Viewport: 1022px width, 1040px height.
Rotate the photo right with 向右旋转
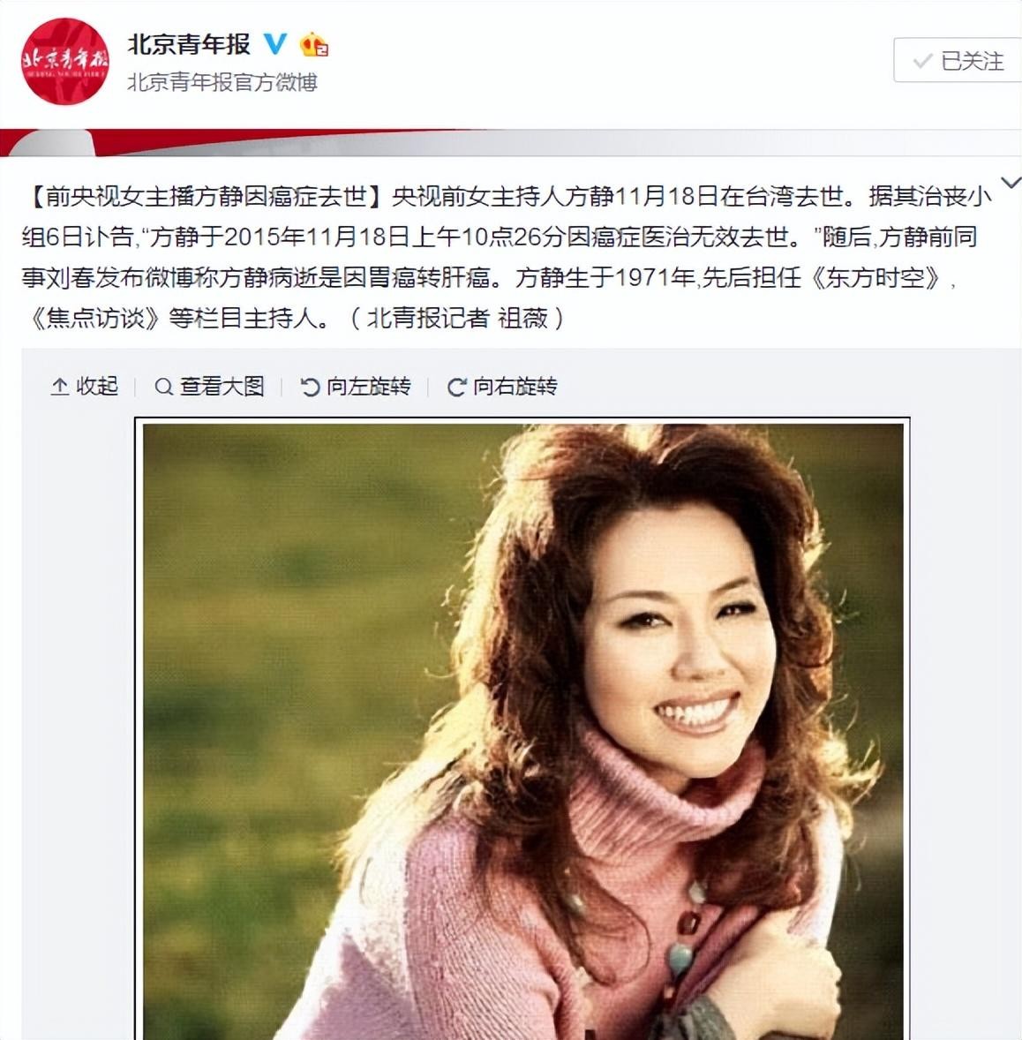coord(502,386)
